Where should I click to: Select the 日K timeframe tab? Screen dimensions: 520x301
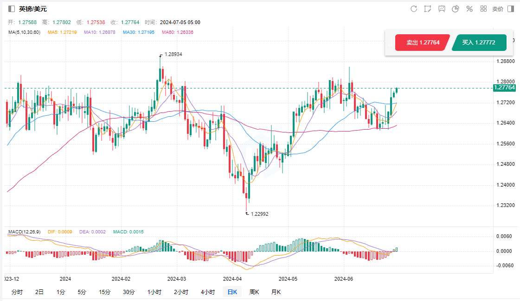232,292
